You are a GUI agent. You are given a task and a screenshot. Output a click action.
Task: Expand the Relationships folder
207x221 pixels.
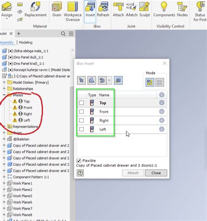(4, 88)
